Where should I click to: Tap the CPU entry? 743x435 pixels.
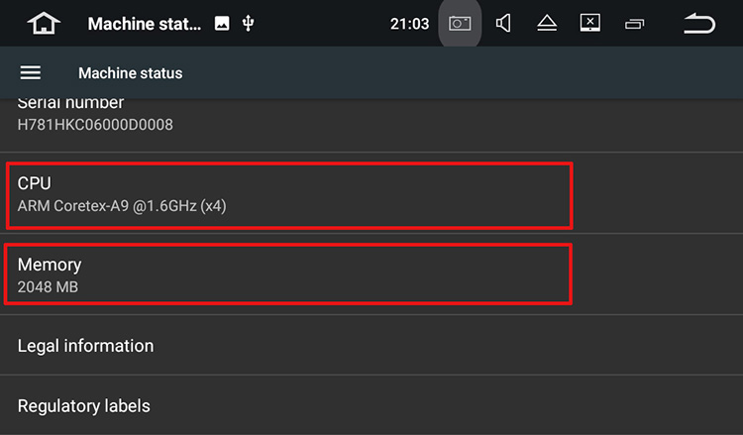pos(287,194)
